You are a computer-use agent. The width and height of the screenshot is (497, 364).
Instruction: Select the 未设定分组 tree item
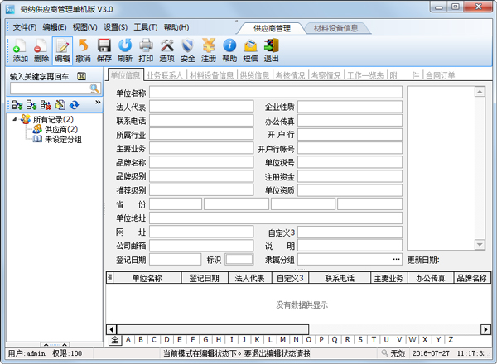click(63, 139)
